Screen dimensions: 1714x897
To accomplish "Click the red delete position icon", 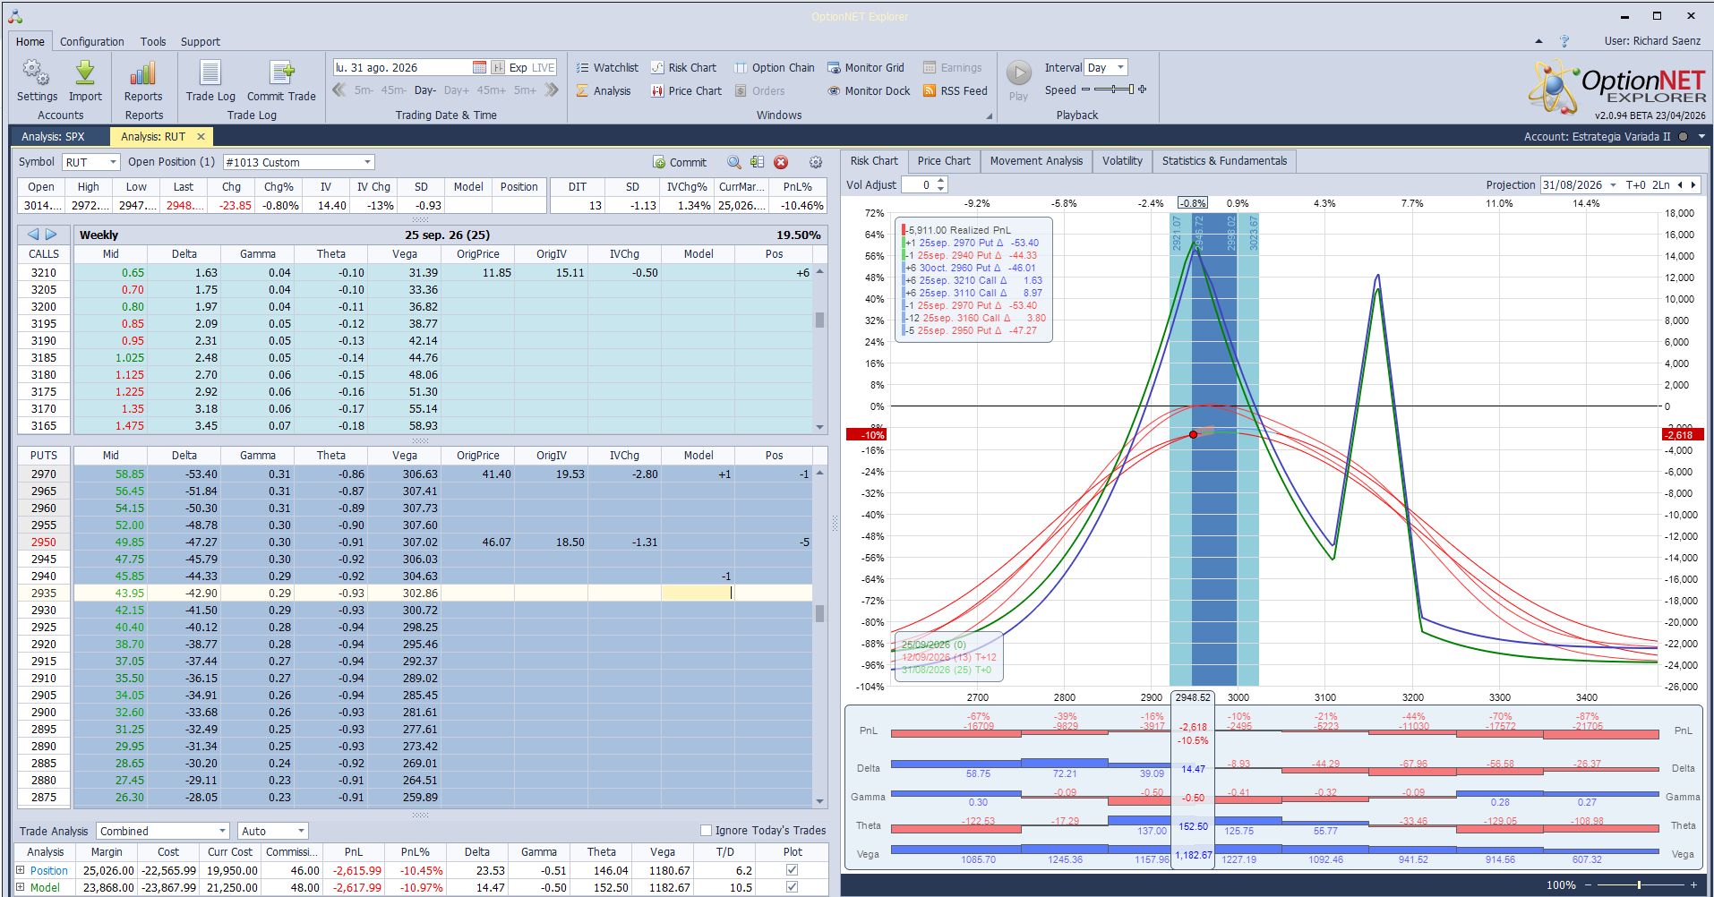I will point(781,162).
